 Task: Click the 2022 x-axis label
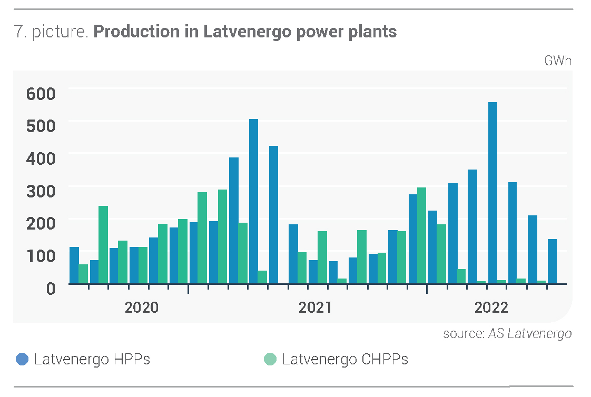(491, 307)
